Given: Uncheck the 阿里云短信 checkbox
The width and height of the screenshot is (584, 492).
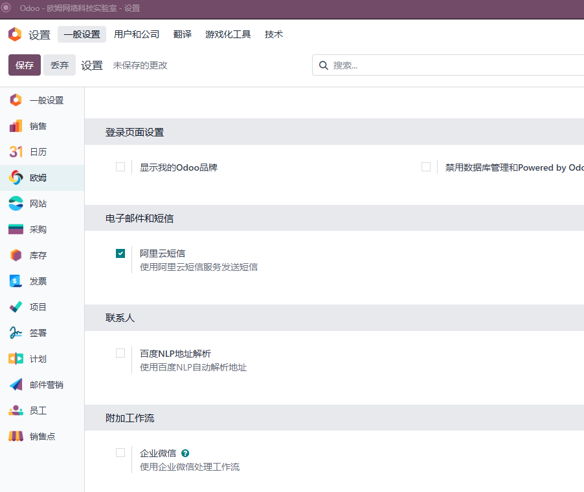Looking at the screenshot, I should [120, 253].
